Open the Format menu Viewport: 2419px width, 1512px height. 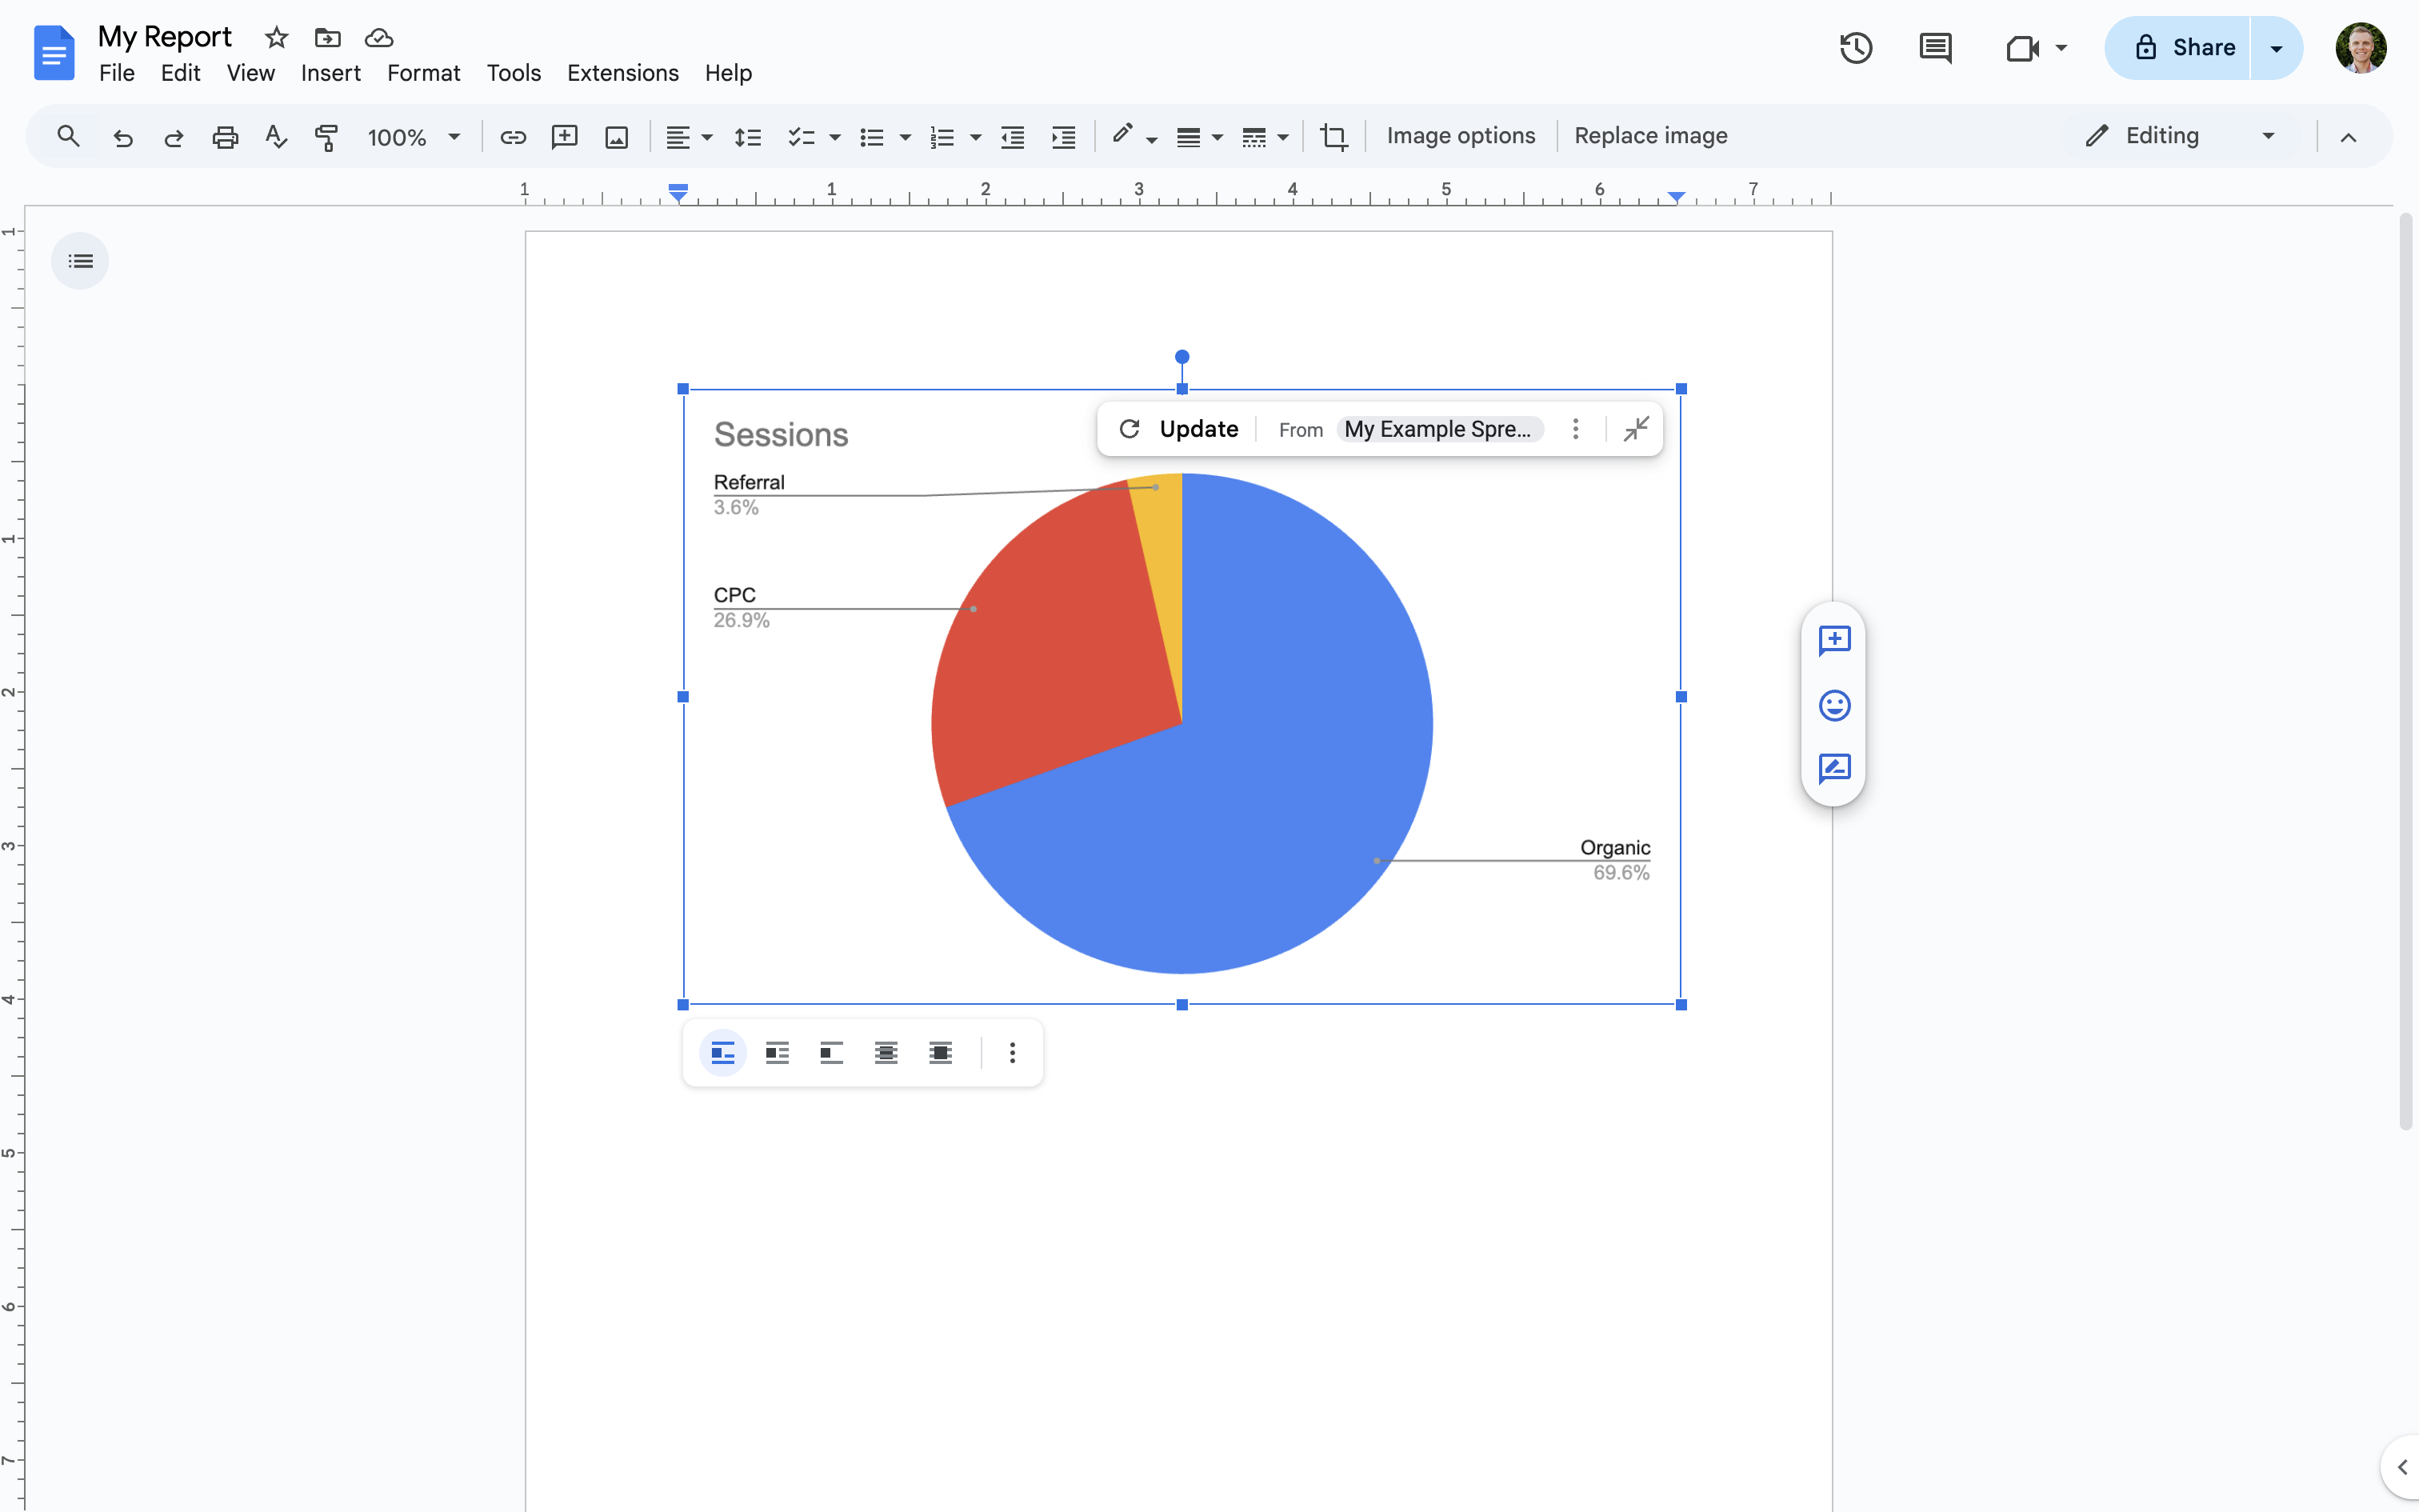click(x=423, y=73)
